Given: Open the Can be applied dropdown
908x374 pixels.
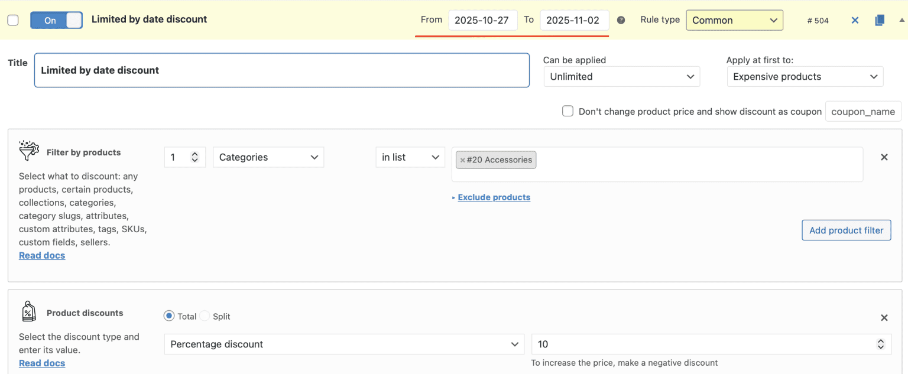Looking at the screenshot, I should pyautogui.click(x=621, y=77).
